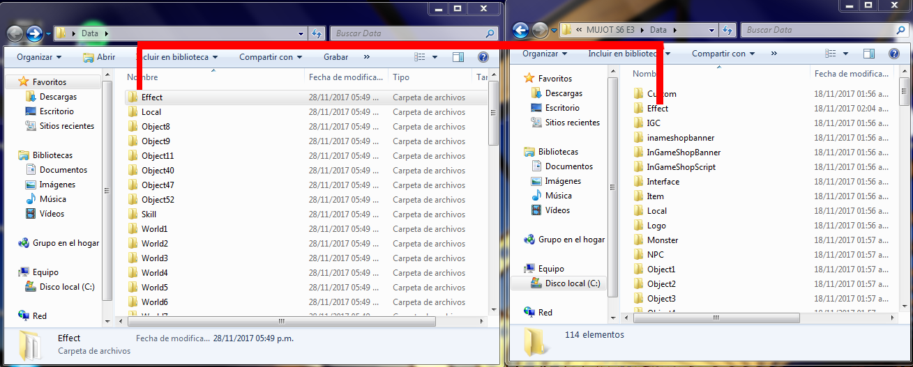
Task: Open the Organizar dropdown in left window
Action: pos(39,57)
